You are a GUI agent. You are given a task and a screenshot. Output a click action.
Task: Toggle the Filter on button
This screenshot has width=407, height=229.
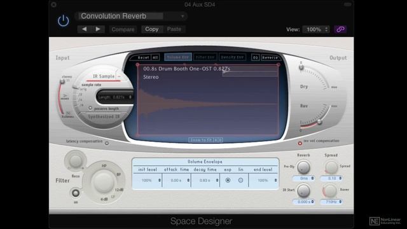pyautogui.click(x=76, y=193)
